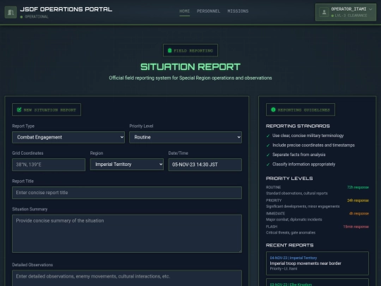Open the Report Type dropdown
This screenshot has width=381, height=286.
coord(68,138)
